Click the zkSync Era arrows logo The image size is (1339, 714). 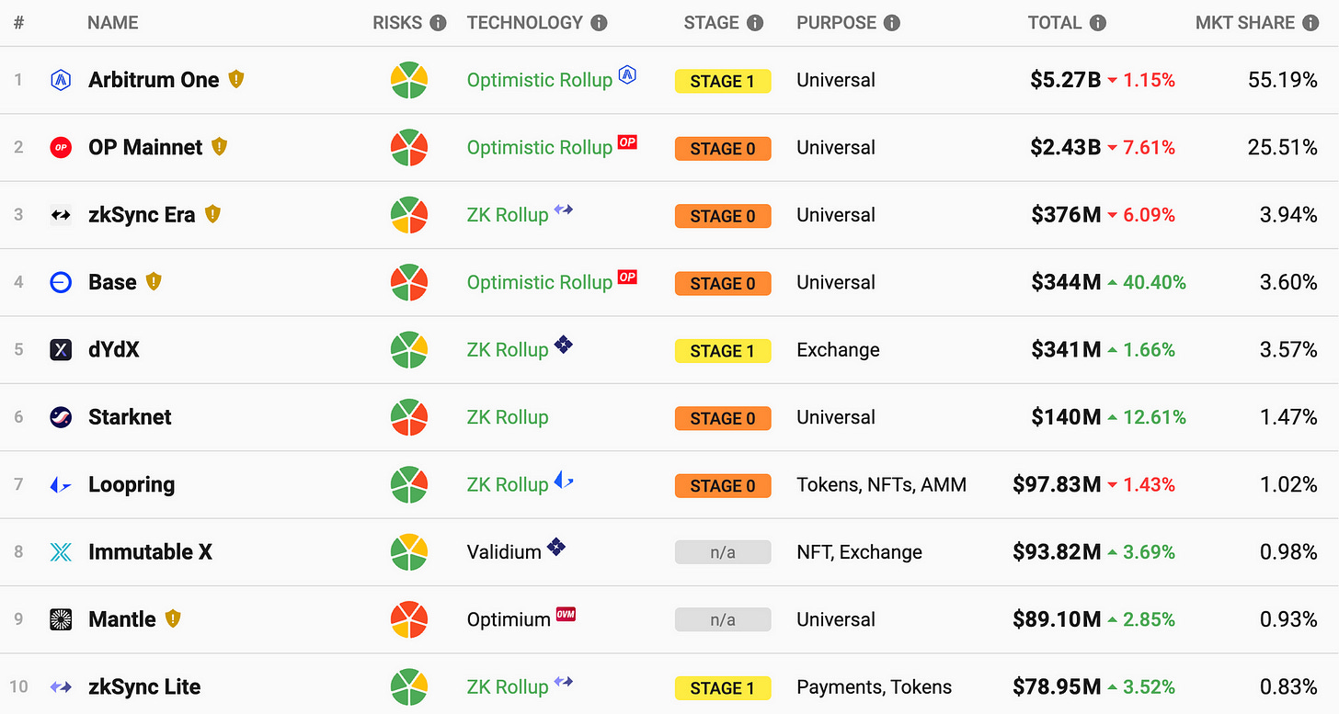(x=61, y=215)
